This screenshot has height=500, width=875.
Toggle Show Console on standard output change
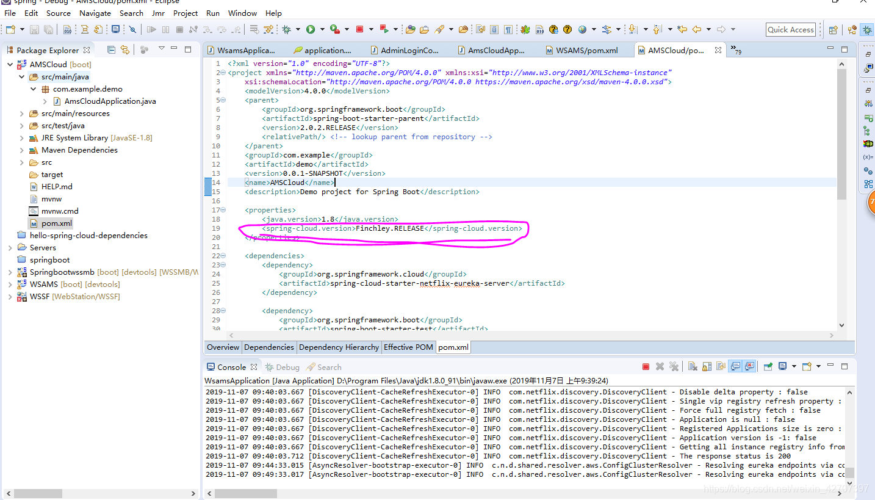(735, 367)
